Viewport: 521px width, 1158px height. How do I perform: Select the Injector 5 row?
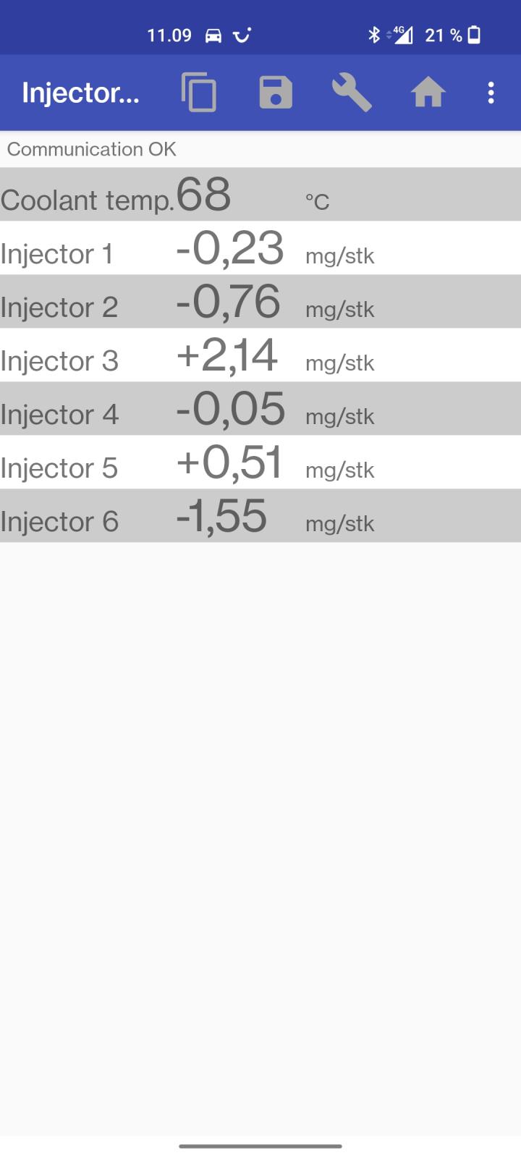[x=260, y=462]
